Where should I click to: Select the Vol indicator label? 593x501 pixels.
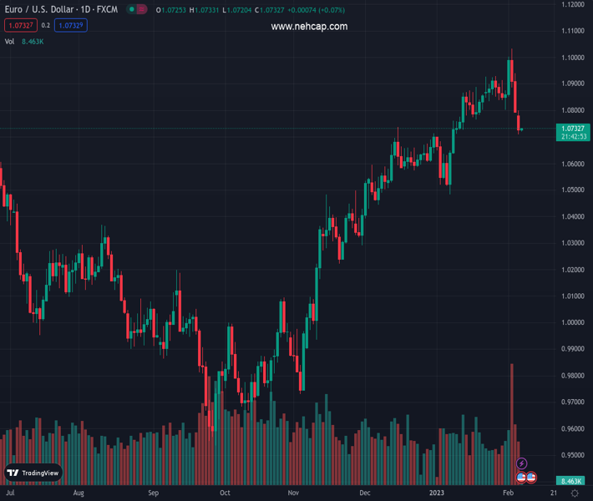click(9, 41)
